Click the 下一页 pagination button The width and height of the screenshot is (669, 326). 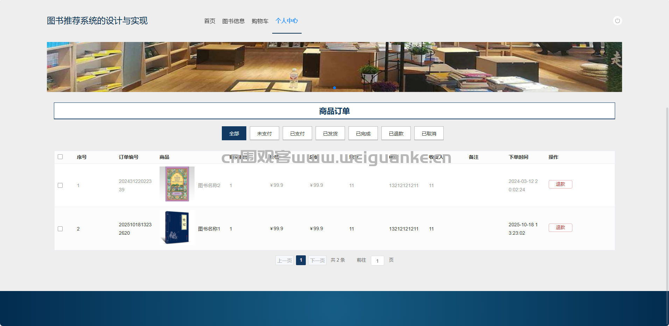[x=317, y=260]
